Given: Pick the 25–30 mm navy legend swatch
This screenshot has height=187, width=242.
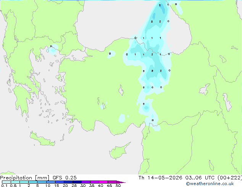Looking at the screenshot, I should pos(77,182).
